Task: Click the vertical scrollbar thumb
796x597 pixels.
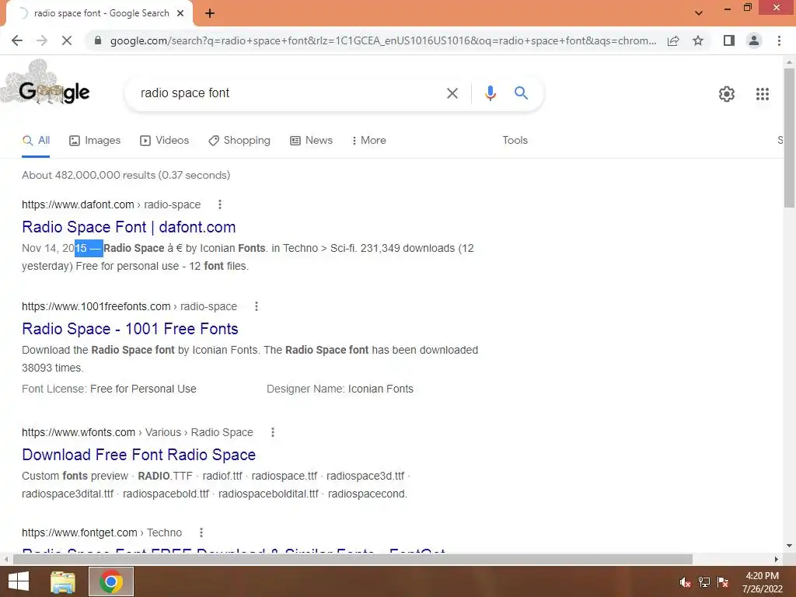Action: pyautogui.click(x=789, y=138)
